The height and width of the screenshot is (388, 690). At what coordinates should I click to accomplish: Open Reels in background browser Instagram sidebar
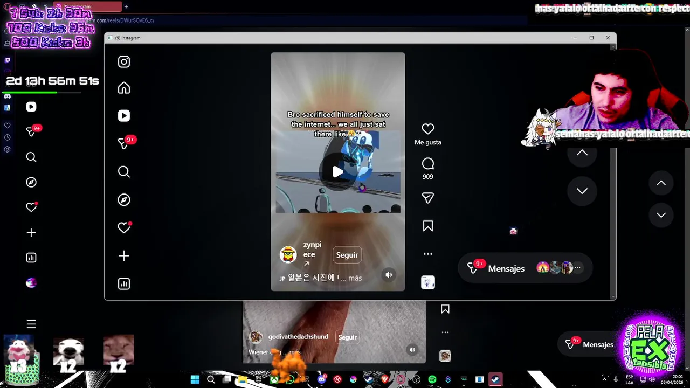point(31,107)
